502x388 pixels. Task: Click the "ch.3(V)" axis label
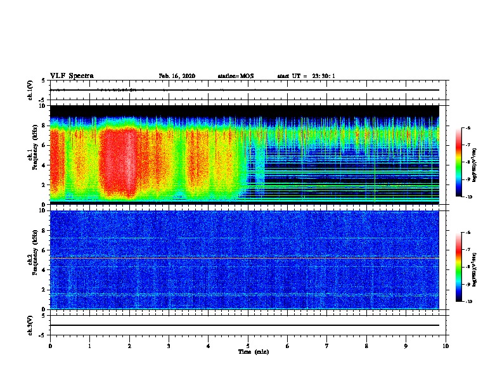(x=30, y=325)
